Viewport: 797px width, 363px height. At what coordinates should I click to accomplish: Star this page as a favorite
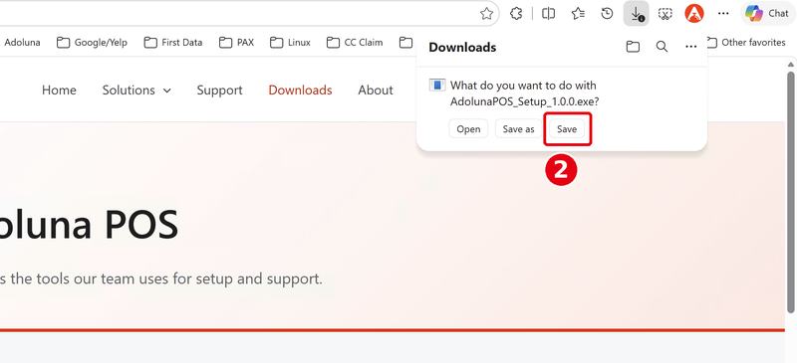point(486,14)
